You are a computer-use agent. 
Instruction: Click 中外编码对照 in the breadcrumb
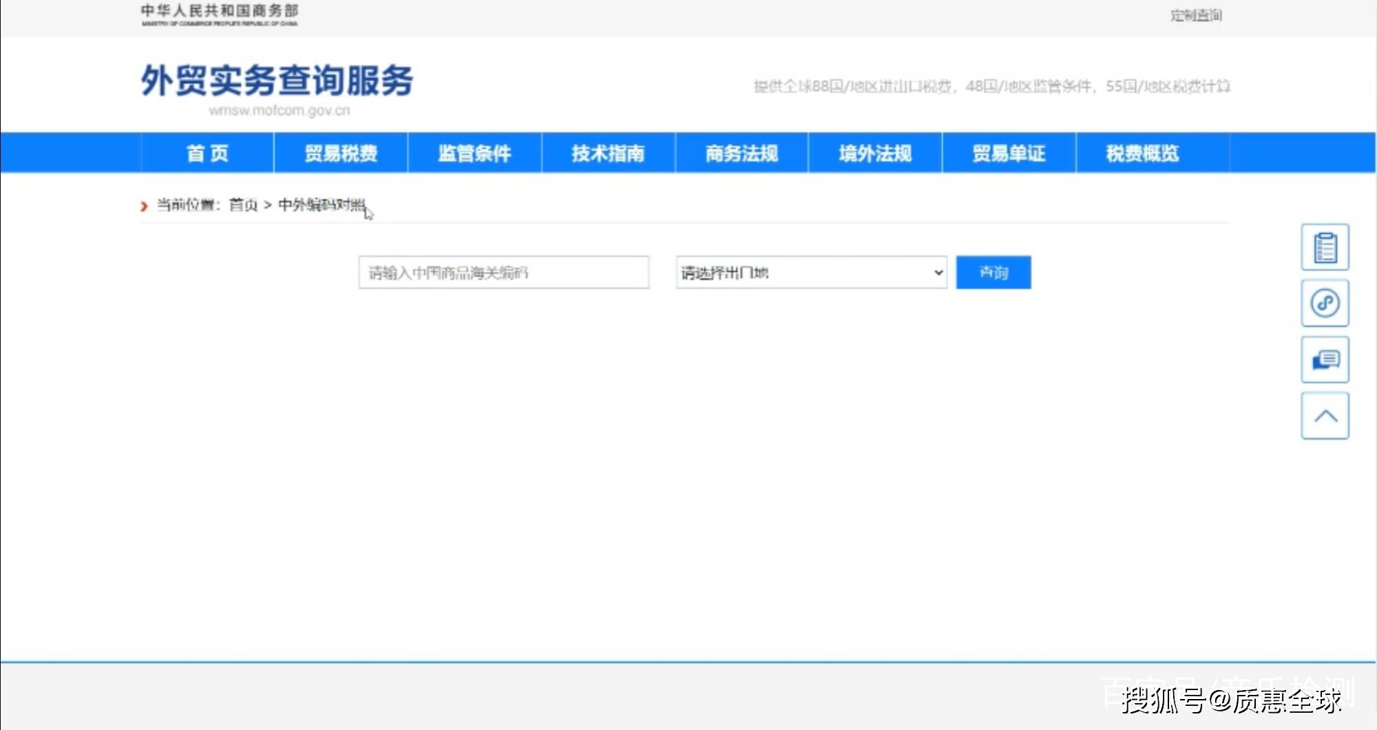[x=321, y=205]
